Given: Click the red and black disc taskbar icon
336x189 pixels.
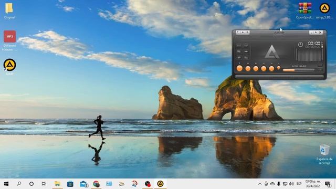Looking at the screenshot, I should point(148,184).
